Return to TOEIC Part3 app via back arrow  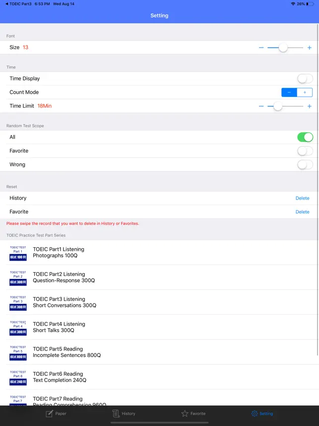point(18,4)
